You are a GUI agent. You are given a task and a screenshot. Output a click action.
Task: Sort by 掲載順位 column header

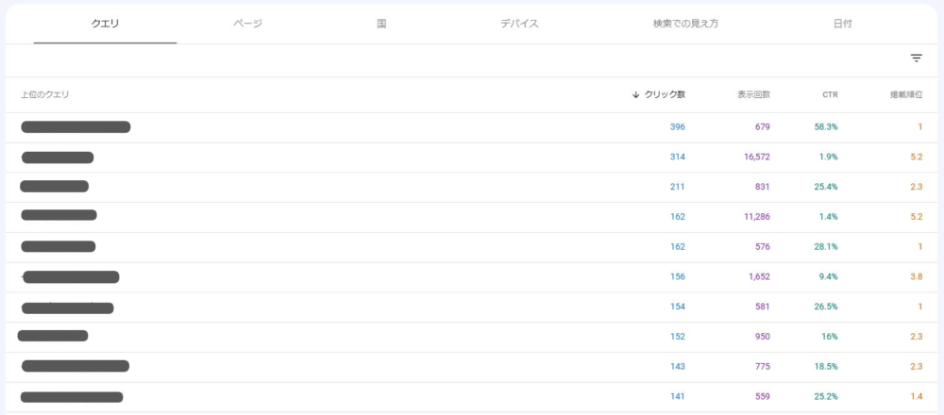pos(906,94)
